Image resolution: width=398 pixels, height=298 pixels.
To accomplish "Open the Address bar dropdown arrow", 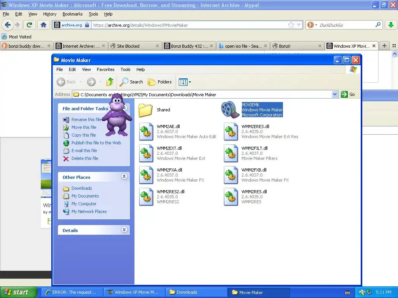I will (x=335, y=94).
